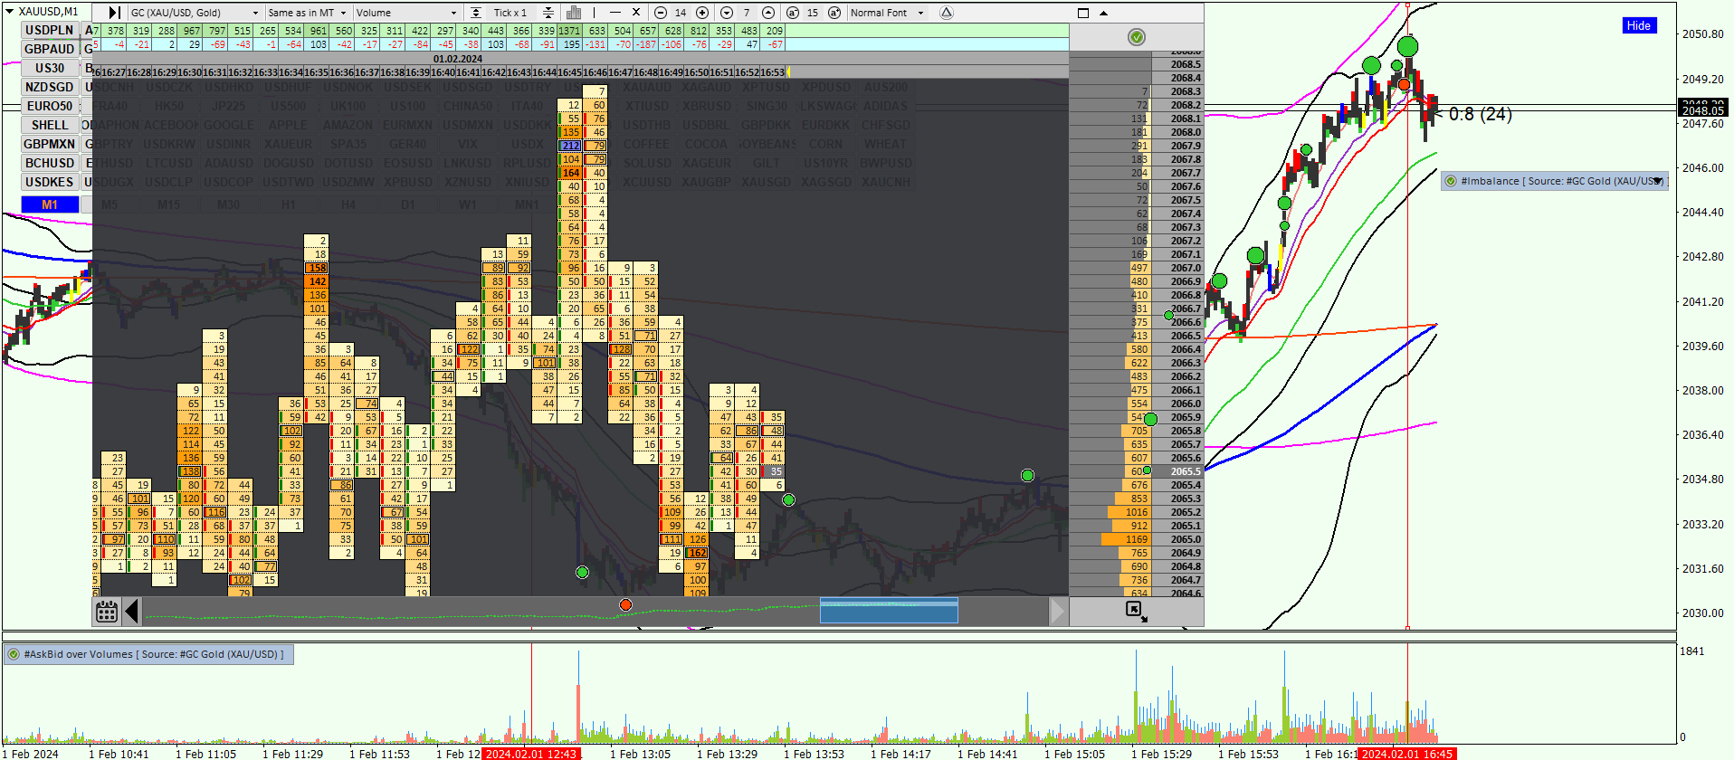Select the SHELL symbol button

[x=50, y=125]
